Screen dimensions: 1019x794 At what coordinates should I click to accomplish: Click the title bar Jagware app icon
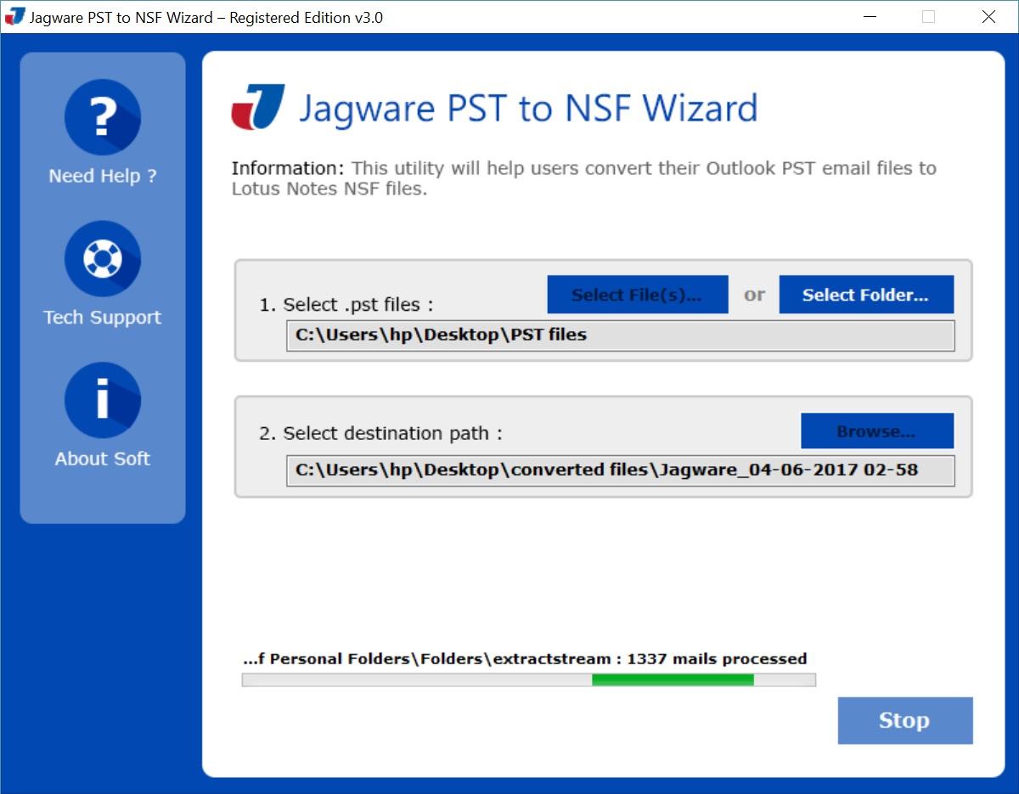click(x=14, y=16)
